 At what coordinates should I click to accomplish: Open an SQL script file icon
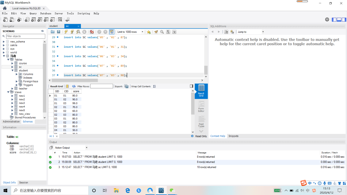click(x=12, y=19)
